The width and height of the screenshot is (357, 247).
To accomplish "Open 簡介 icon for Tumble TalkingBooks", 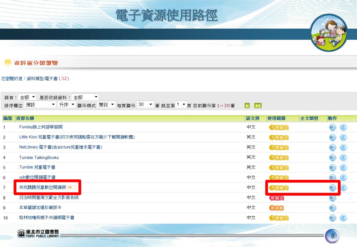I will [333, 158].
